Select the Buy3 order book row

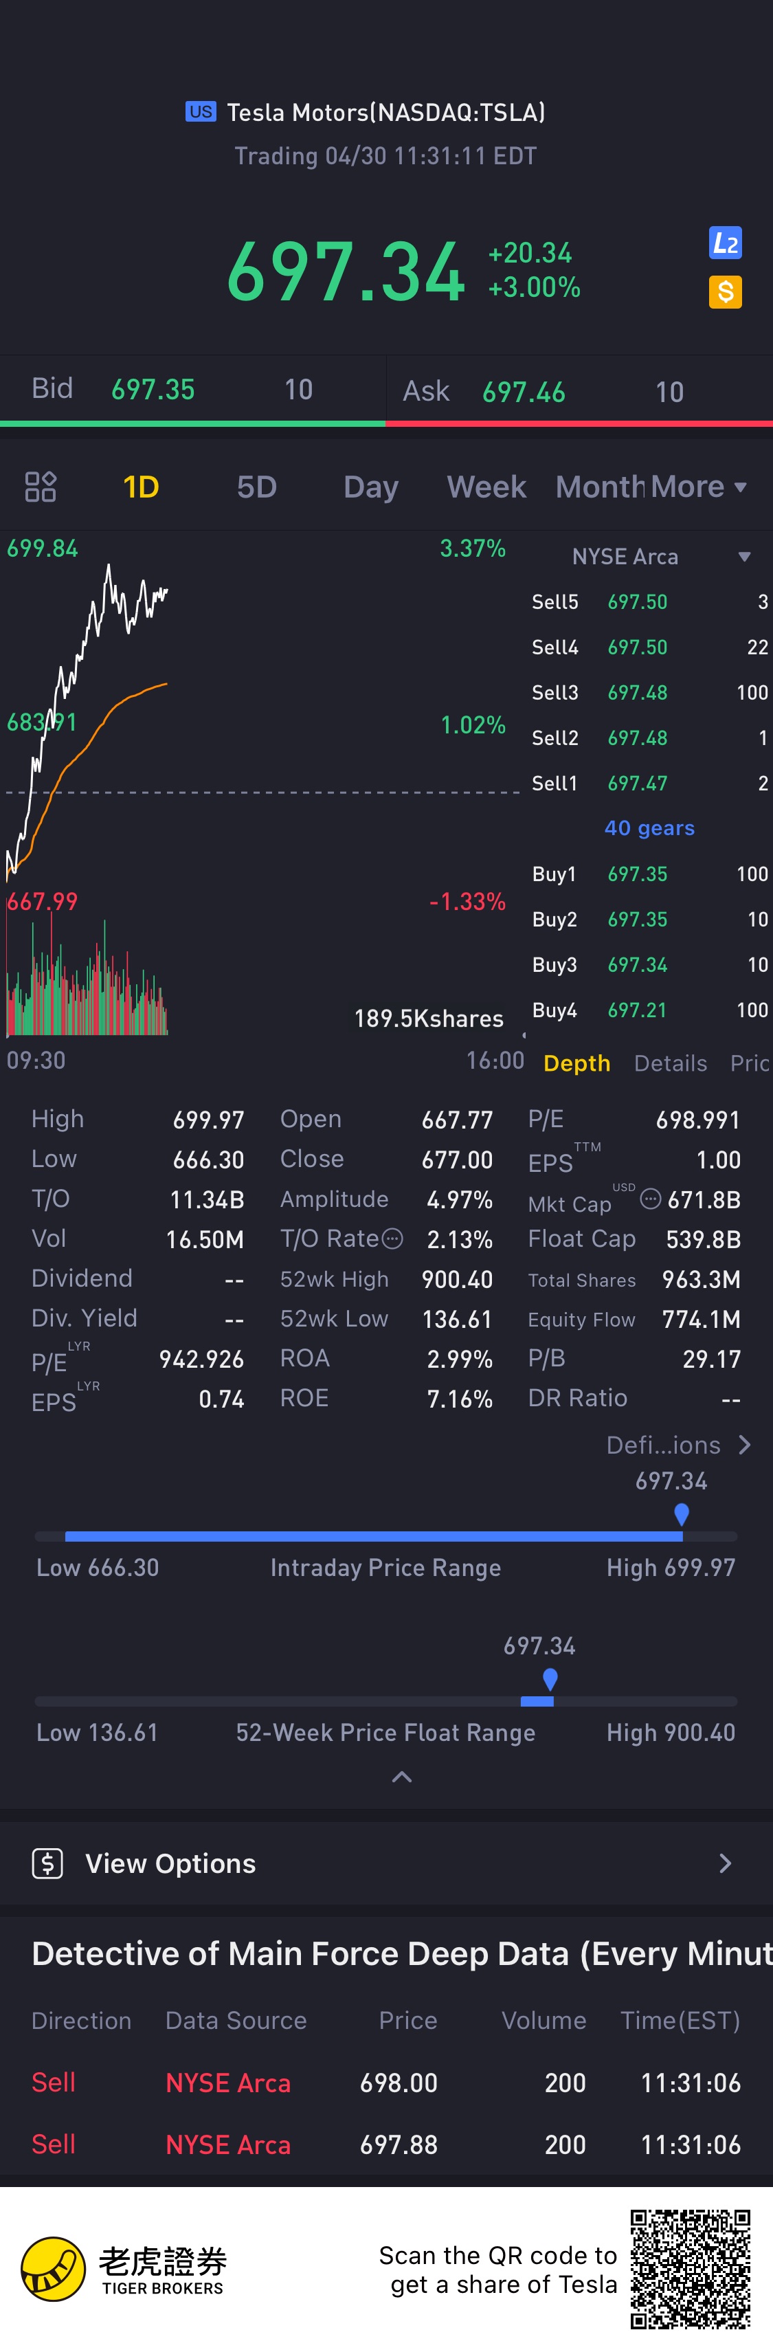click(x=650, y=965)
